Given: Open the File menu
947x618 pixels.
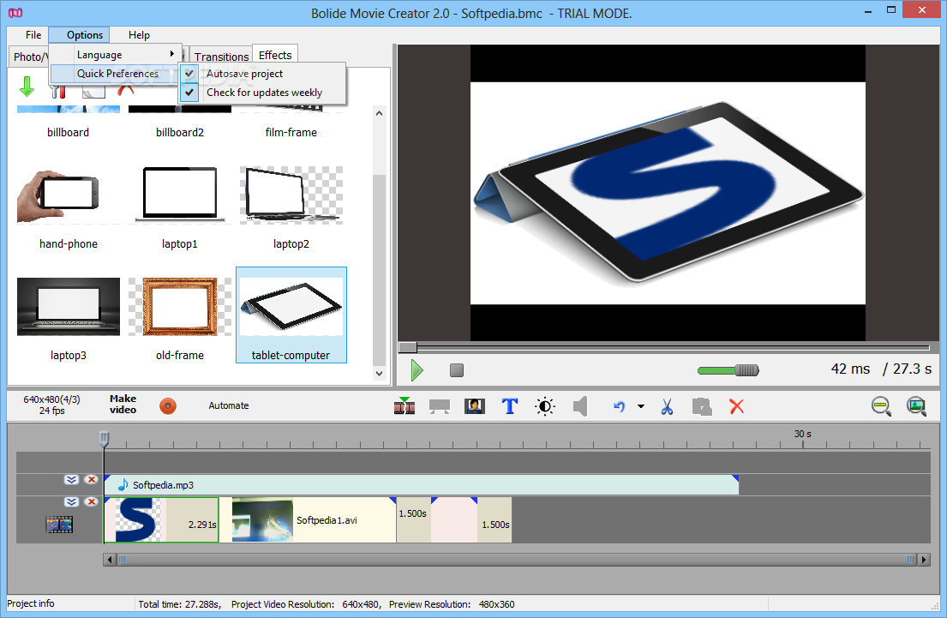Looking at the screenshot, I should pyautogui.click(x=33, y=35).
